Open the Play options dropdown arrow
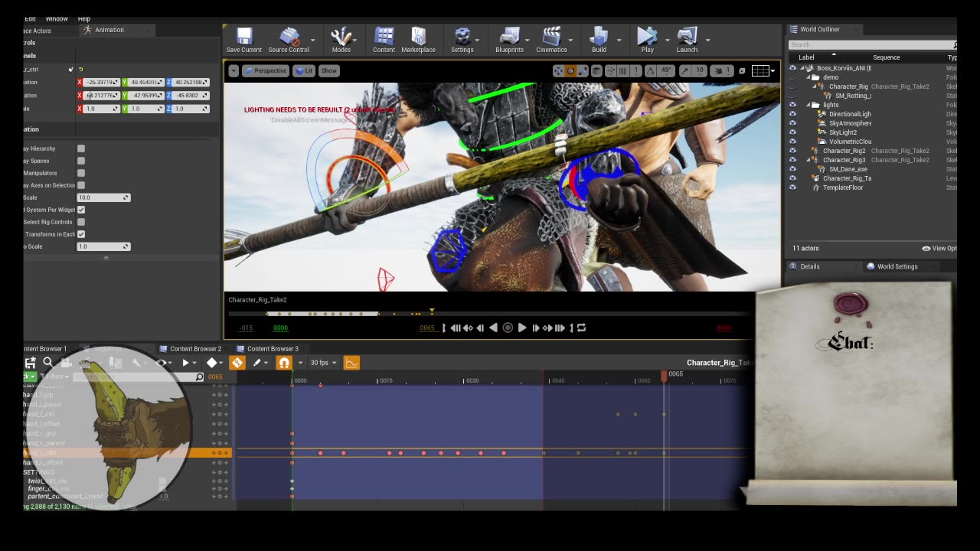 [667, 40]
